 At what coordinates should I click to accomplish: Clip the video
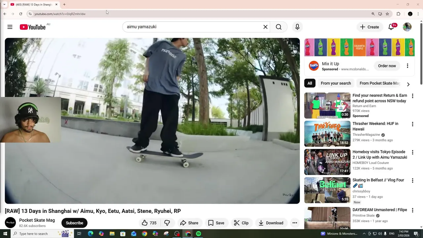click(241, 223)
